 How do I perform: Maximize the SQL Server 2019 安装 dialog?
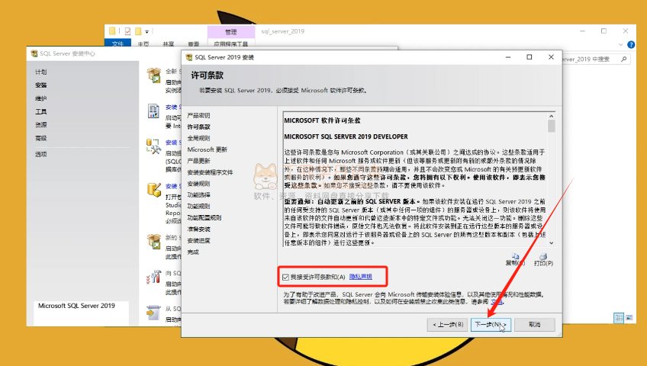pos(530,57)
